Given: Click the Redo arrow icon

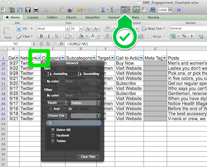Looking at the screenshot, I should (91, 10).
